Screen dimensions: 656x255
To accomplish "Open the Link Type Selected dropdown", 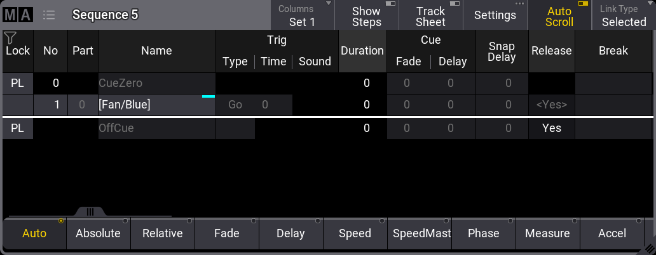I will [x=624, y=16].
